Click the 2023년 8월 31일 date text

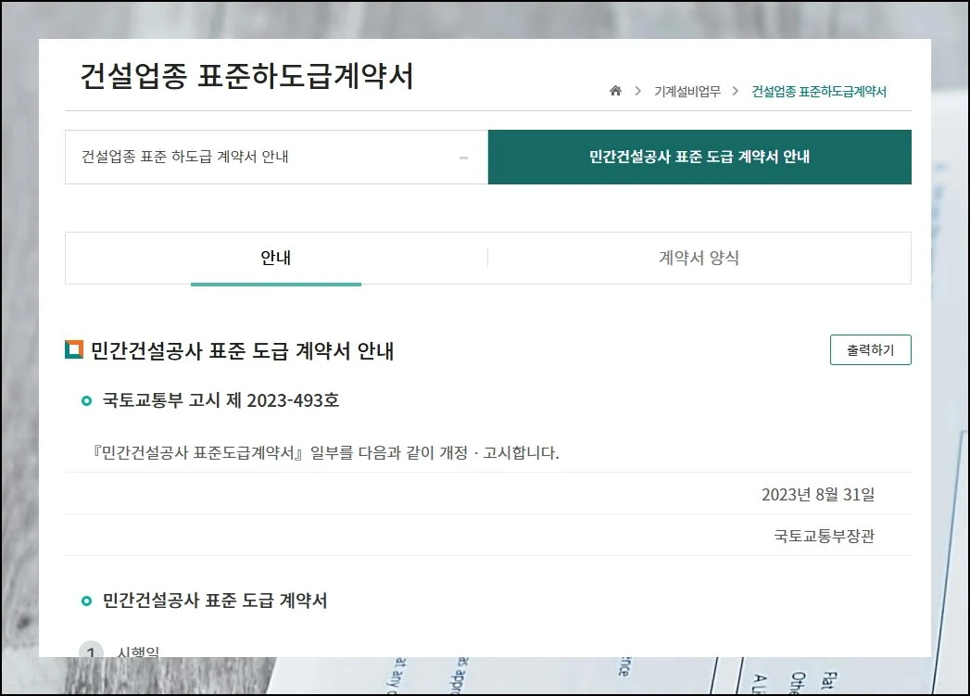click(x=817, y=494)
